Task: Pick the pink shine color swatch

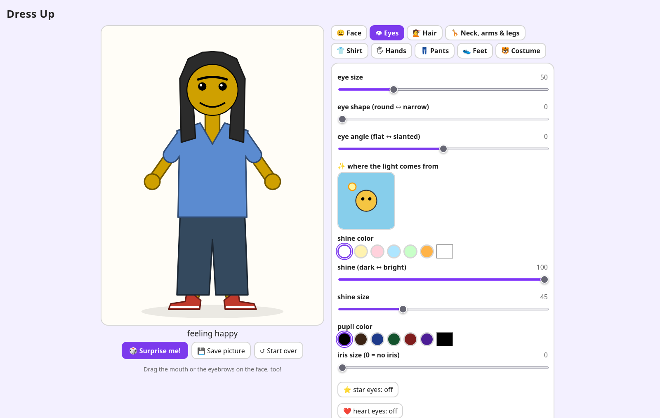Action: click(377, 251)
